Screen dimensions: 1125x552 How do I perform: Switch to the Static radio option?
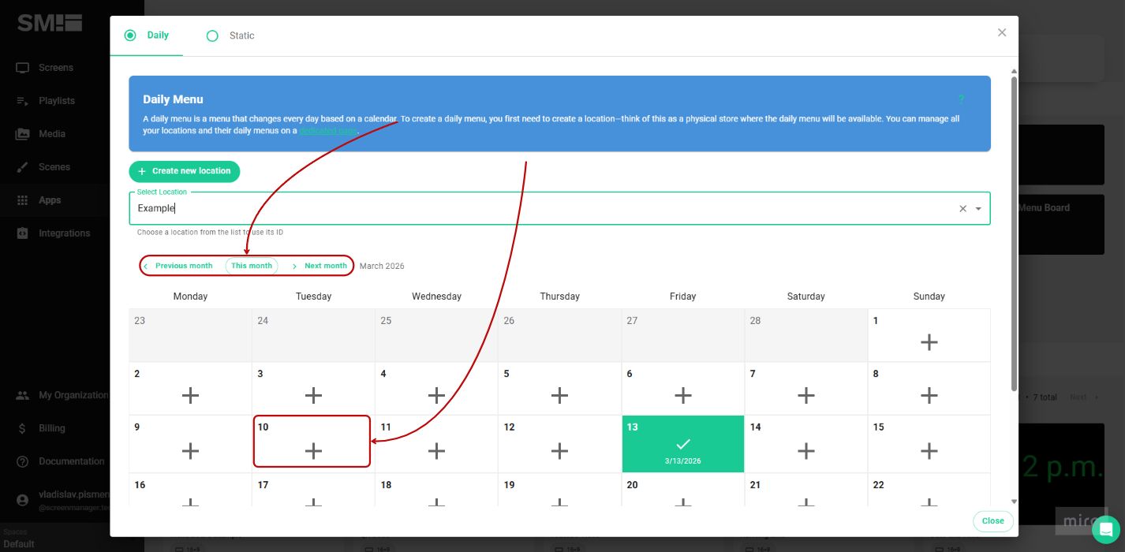pos(211,35)
